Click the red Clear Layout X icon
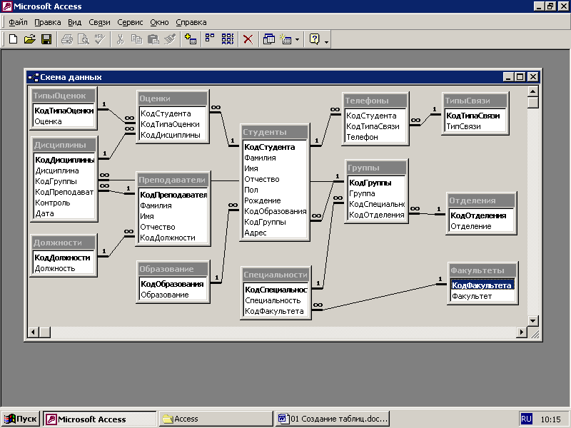The width and height of the screenshot is (571, 428). tap(248, 39)
